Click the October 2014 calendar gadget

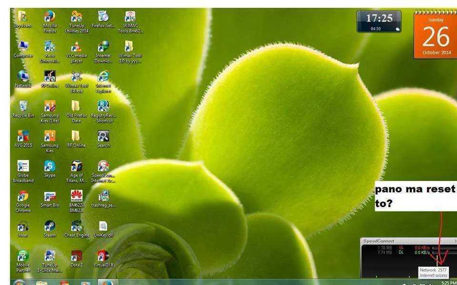click(x=436, y=34)
